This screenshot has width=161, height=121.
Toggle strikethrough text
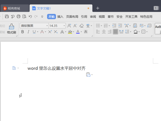42,32
